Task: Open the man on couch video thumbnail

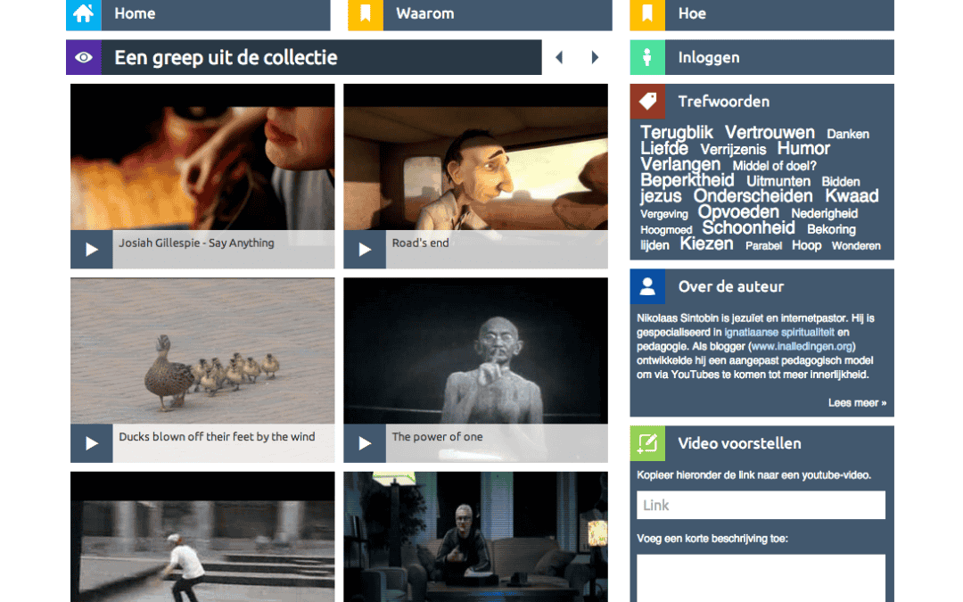Action: click(x=476, y=537)
